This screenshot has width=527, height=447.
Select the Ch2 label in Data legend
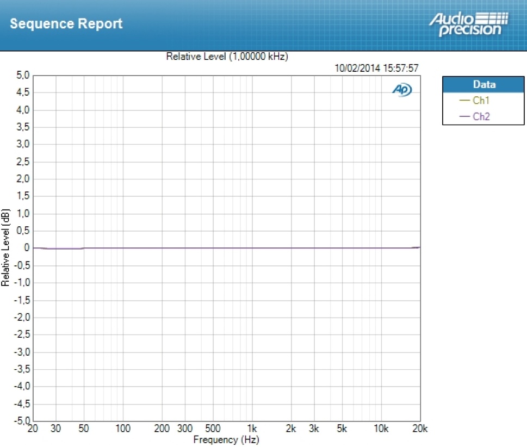coord(481,116)
